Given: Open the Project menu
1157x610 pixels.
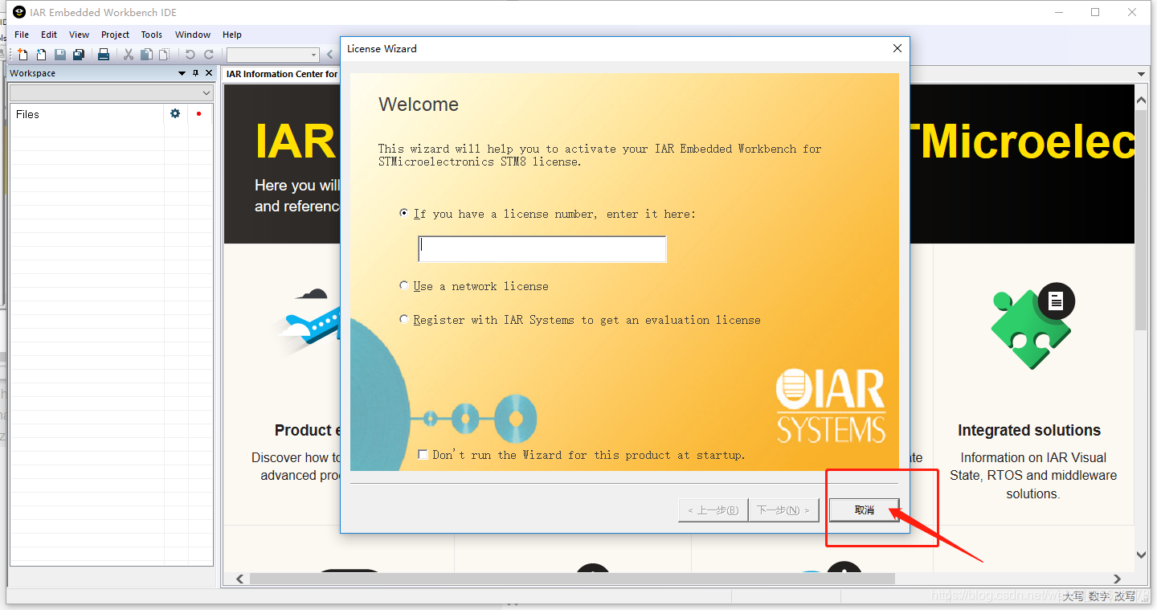Looking at the screenshot, I should 115,35.
